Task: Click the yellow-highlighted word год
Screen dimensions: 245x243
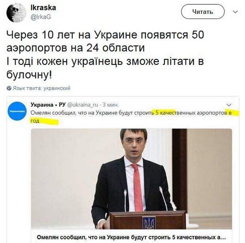Action: tap(35, 121)
